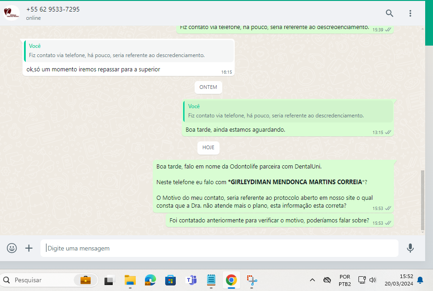
Task: Click the contact profile picture
Action: (x=12, y=13)
